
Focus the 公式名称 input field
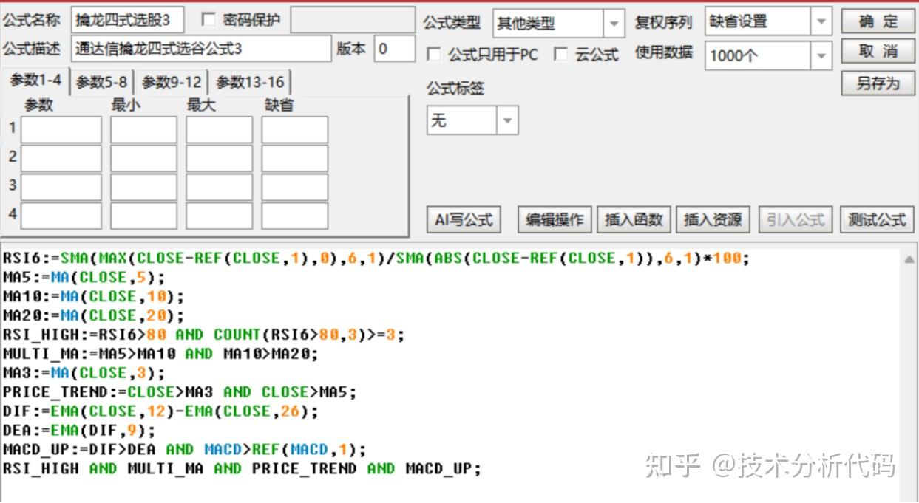[x=127, y=21]
